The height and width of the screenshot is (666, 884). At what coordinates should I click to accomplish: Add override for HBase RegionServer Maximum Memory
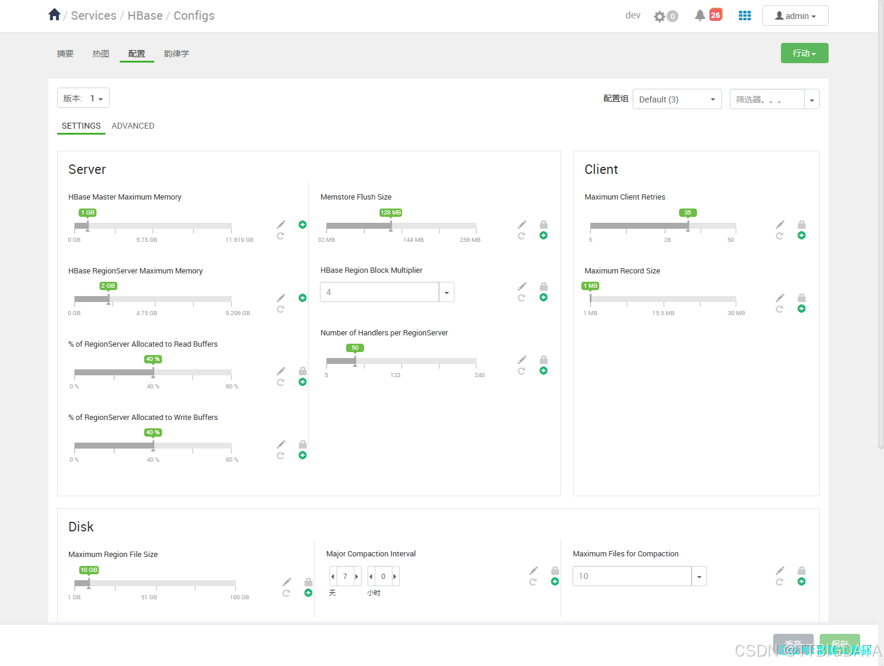pos(303,298)
